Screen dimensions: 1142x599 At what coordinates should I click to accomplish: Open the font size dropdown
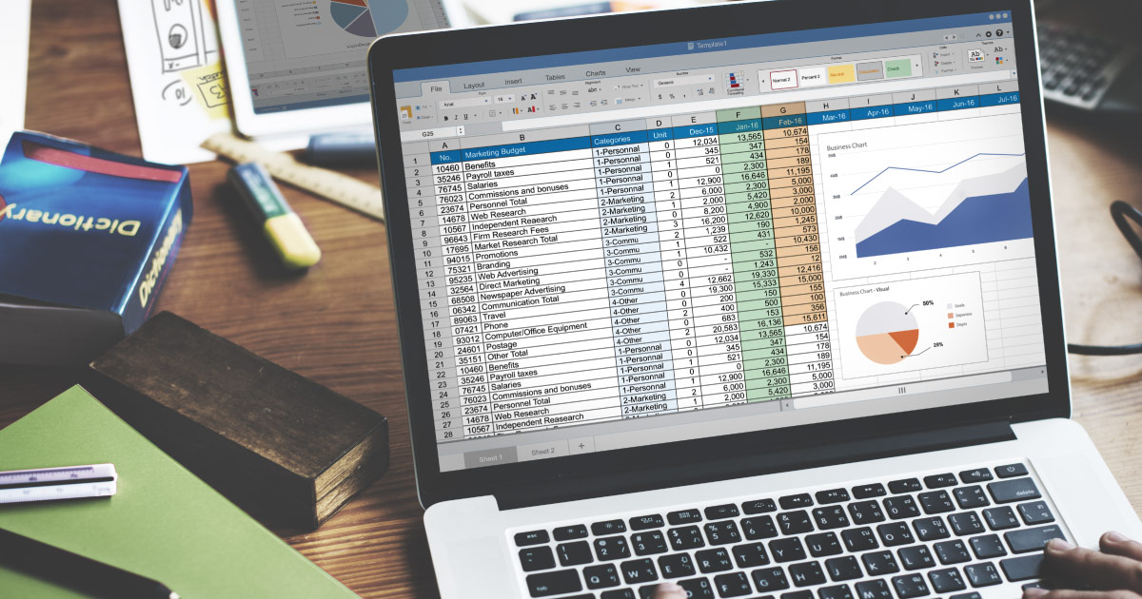pos(502,98)
